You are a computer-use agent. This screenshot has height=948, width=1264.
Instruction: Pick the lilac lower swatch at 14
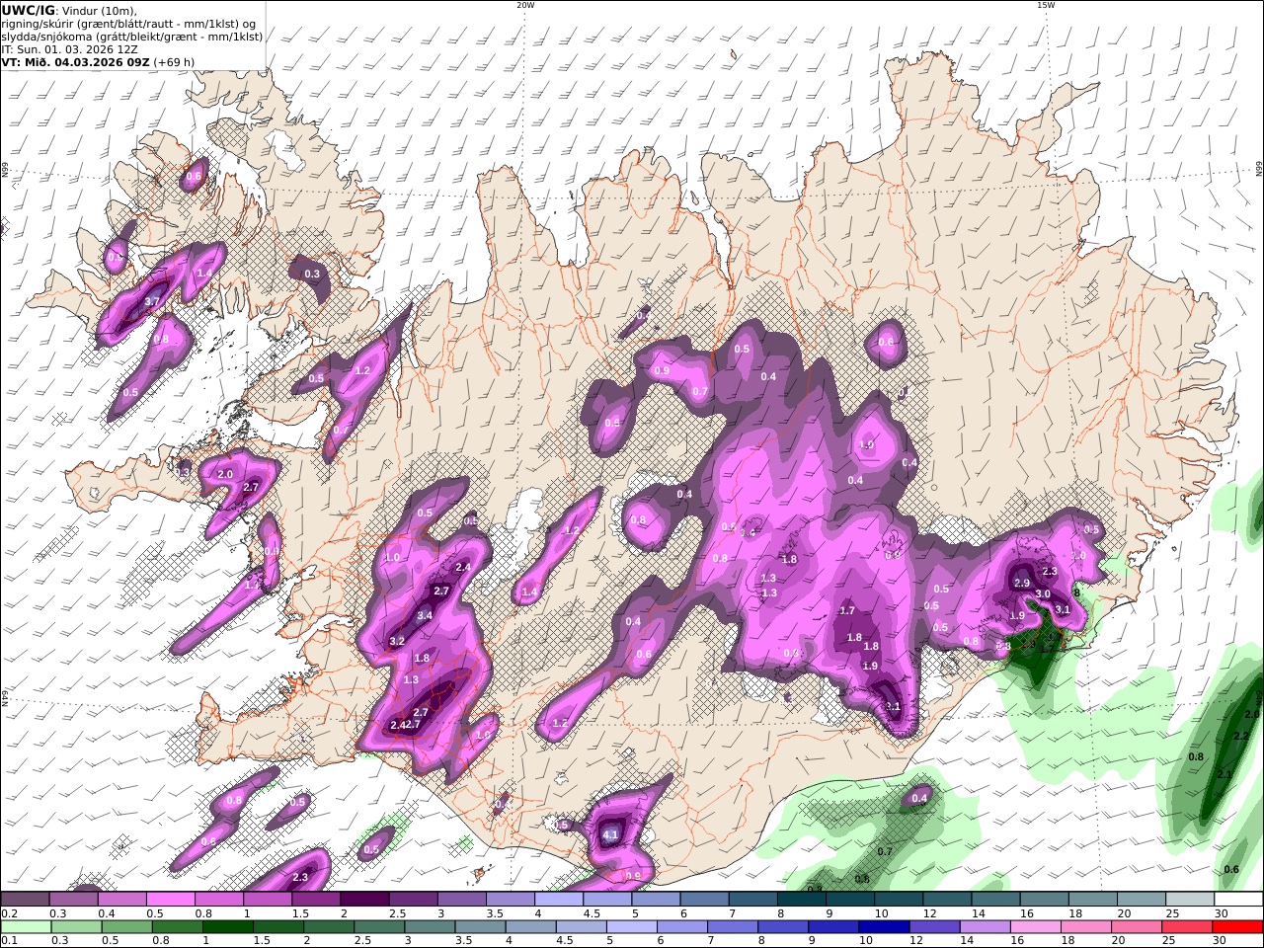(x=985, y=927)
